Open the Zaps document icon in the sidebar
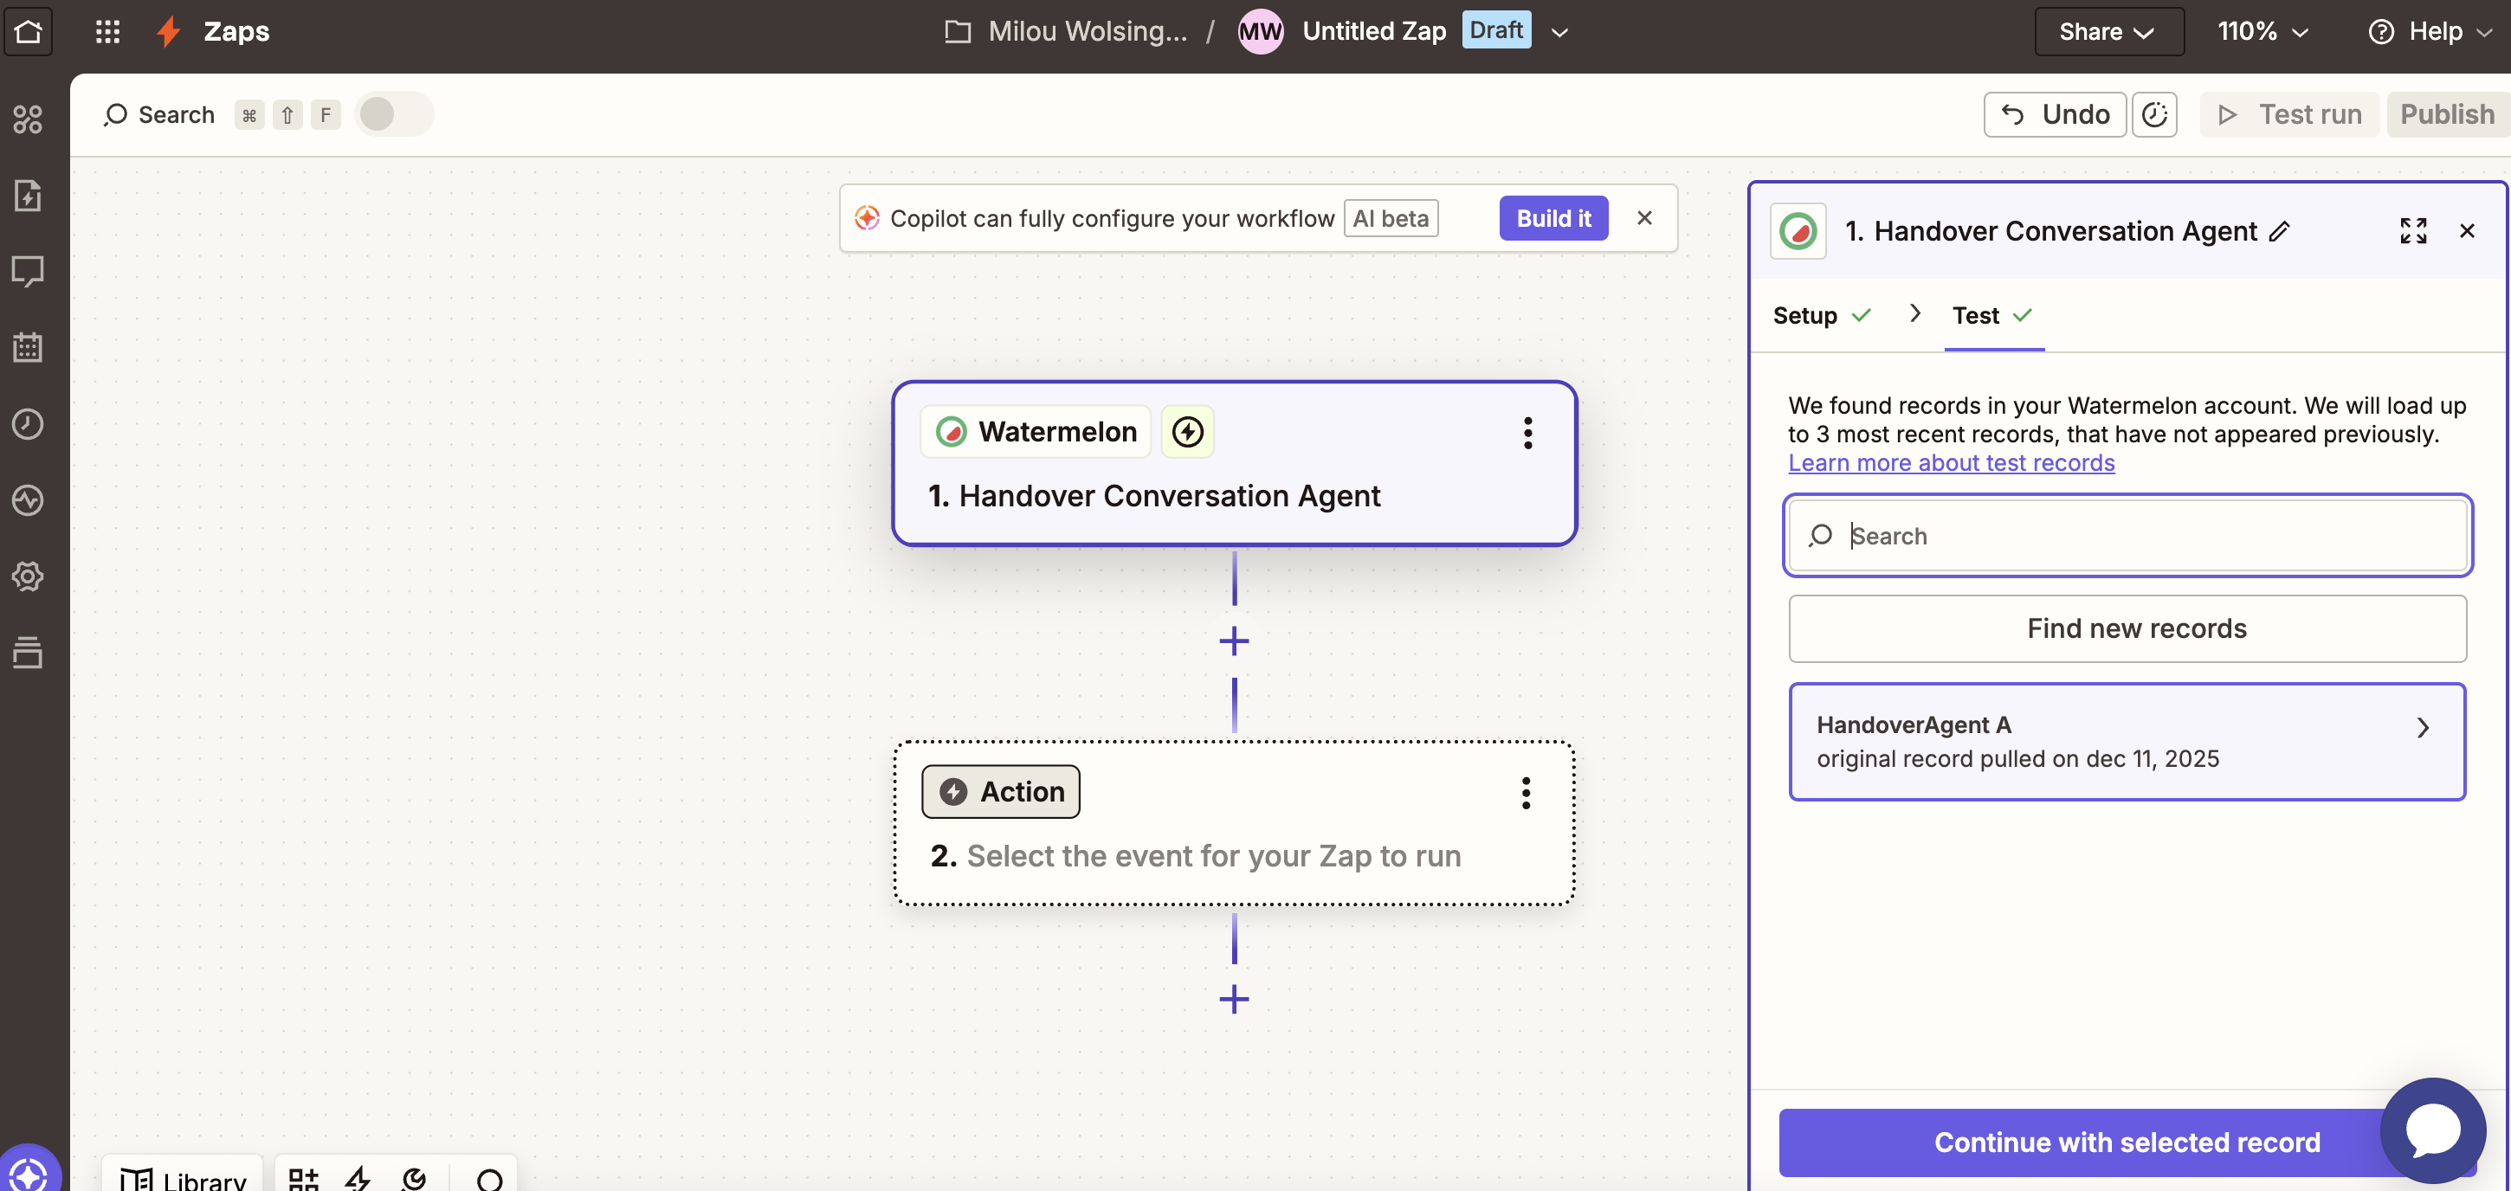The height and width of the screenshot is (1191, 2511). (x=29, y=195)
